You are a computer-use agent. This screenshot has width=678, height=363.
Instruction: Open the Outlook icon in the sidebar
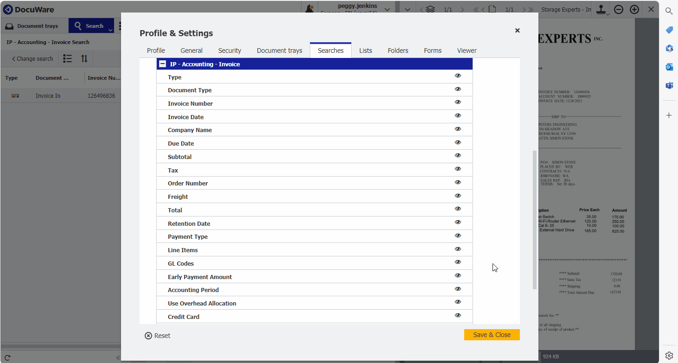(x=669, y=67)
